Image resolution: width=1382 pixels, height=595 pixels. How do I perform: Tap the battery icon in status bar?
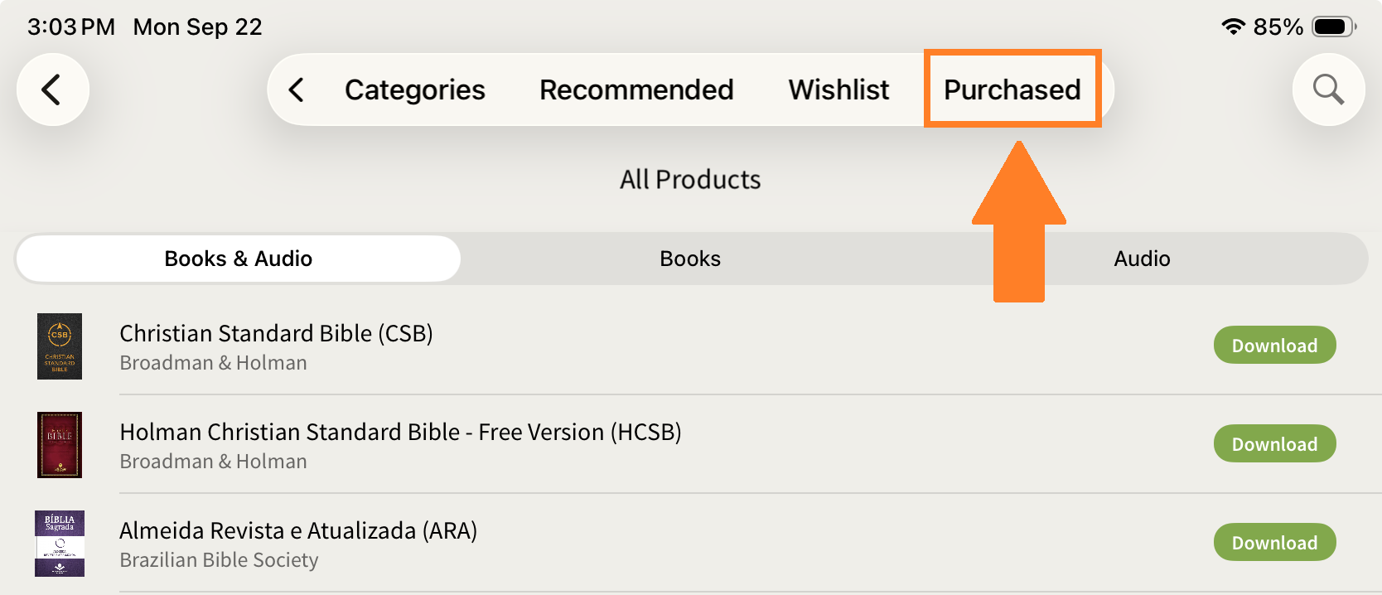tap(1333, 27)
